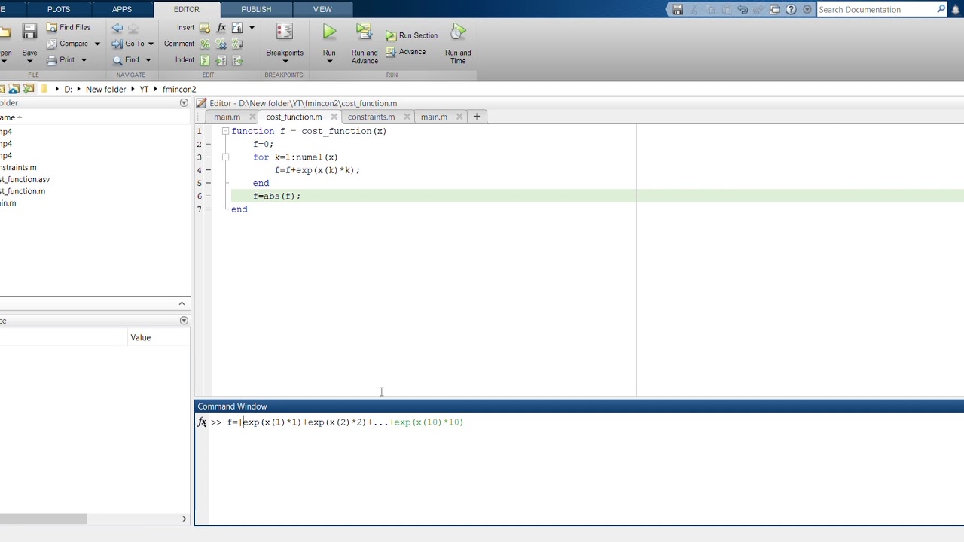
Task: Open the Breakpoints menu icon
Action: point(285,32)
